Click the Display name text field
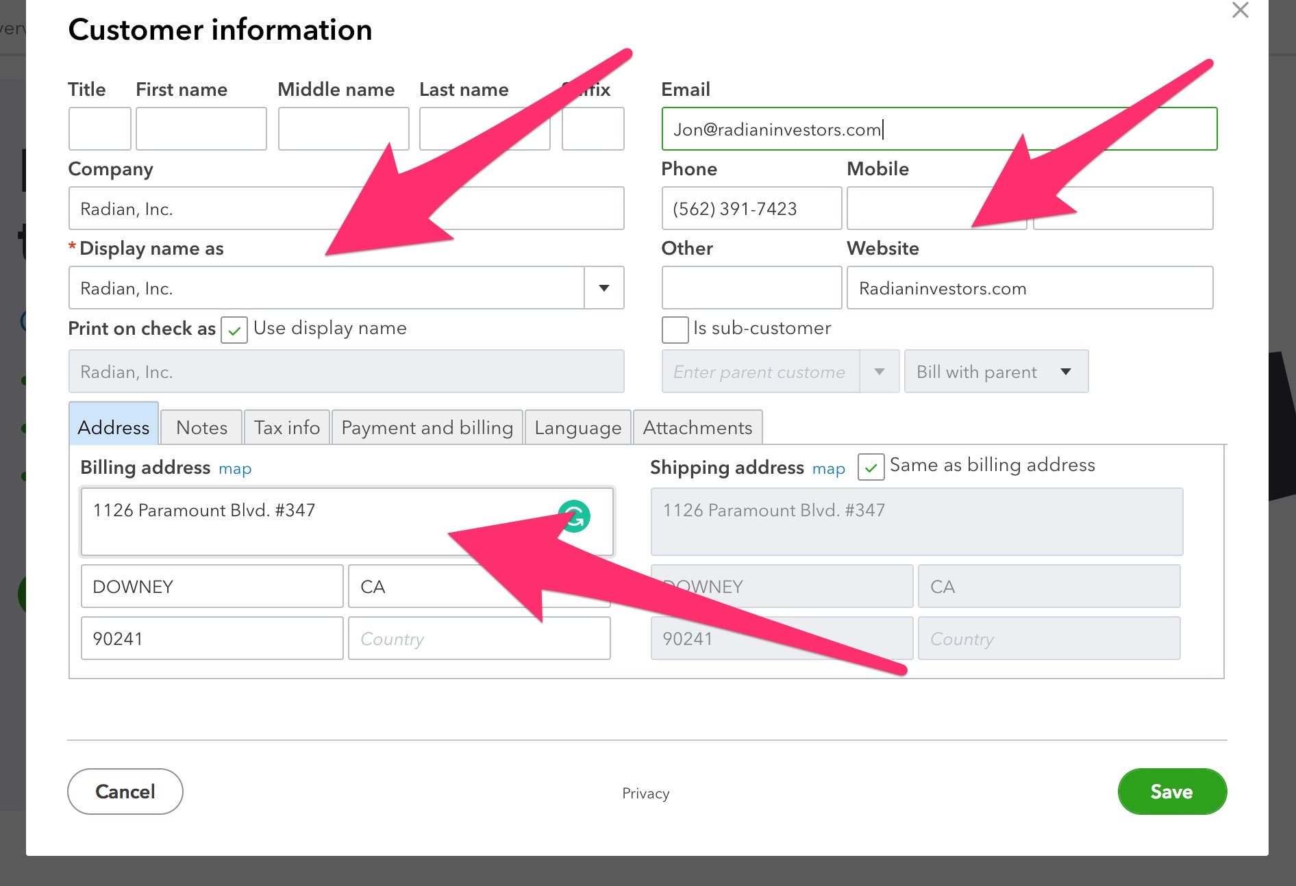This screenshot has height=886, width=1296. tap(326, 288)
